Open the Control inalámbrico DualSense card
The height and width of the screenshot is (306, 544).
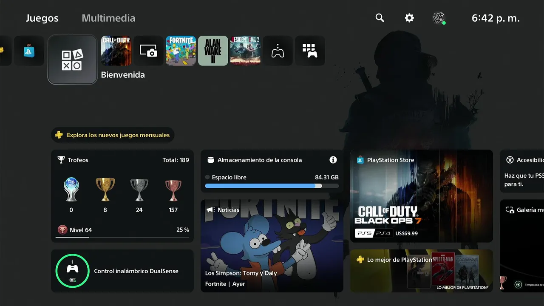122,271
